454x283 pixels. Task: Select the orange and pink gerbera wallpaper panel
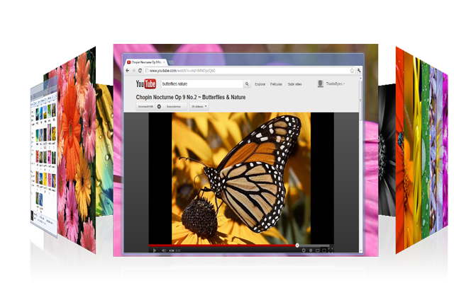(77, 150)
